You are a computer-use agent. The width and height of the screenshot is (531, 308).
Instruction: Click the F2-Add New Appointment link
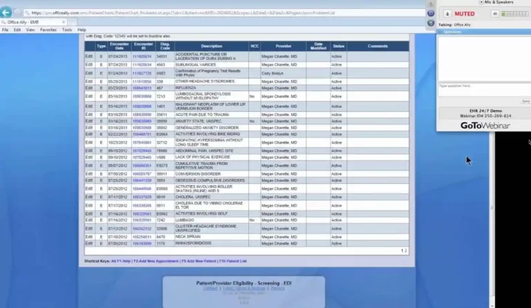pyautogui.click(x=156, y=261)
